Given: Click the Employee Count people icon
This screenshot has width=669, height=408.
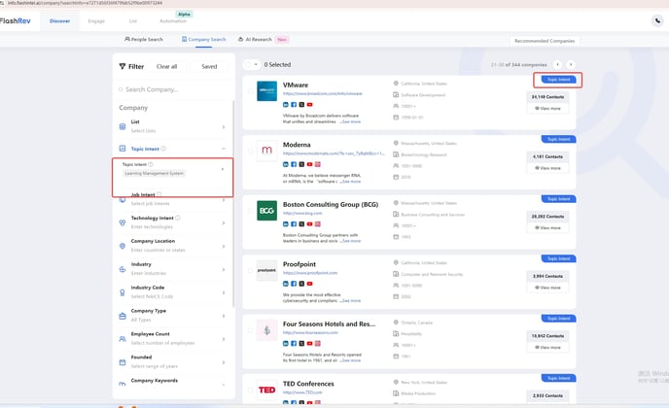Looking at the screenshot, I should [123, 339].
